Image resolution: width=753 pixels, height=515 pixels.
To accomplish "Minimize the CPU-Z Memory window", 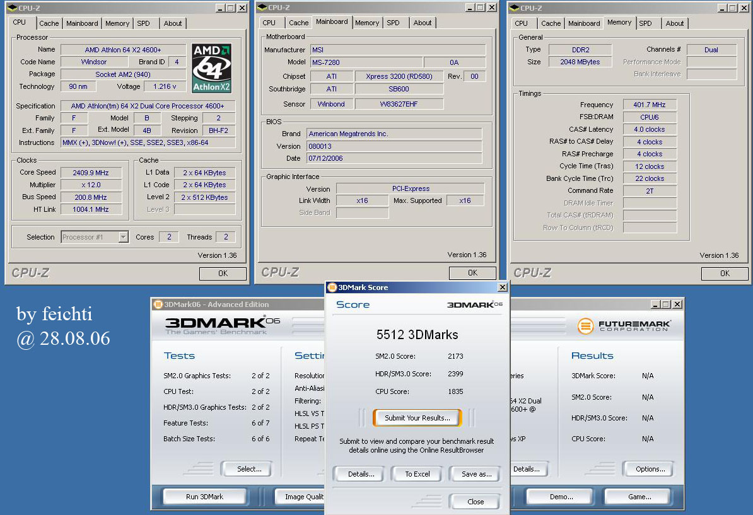I will pyautogui.click(x=722, y=8).
